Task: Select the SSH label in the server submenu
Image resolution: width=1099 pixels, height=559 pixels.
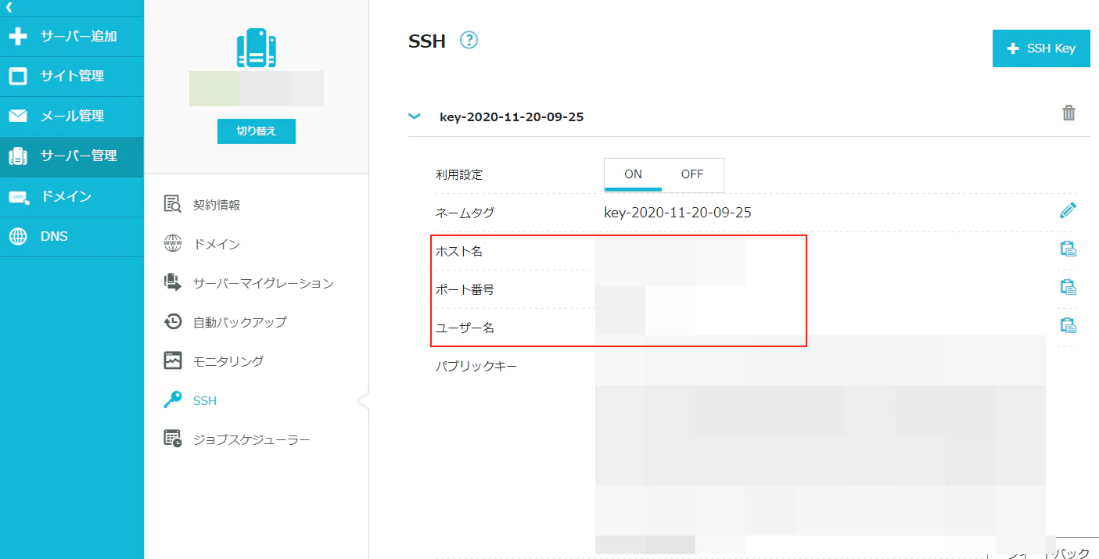Action: pyautogui.click(x=205, y=401)
